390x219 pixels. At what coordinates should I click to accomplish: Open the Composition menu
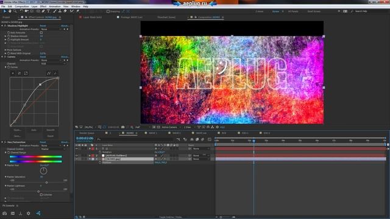22,7
